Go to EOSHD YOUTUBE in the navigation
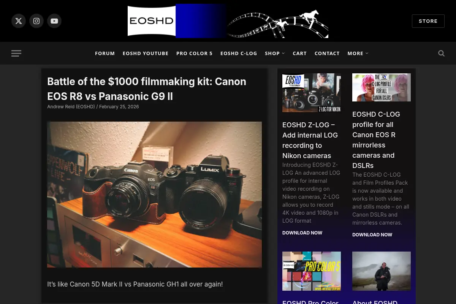This screenshot has height=304, width=456. click(146, 53)
